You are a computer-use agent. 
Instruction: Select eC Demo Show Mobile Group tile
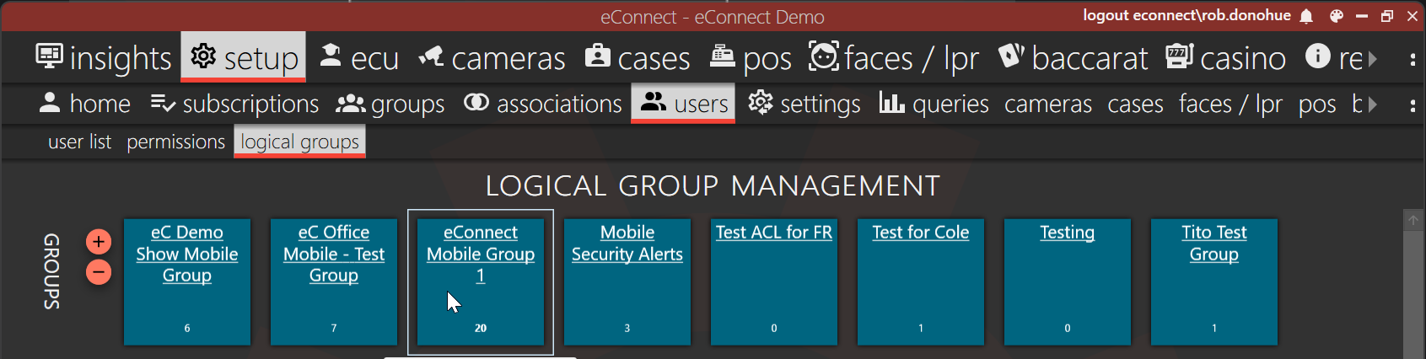[x=187, y=281]
